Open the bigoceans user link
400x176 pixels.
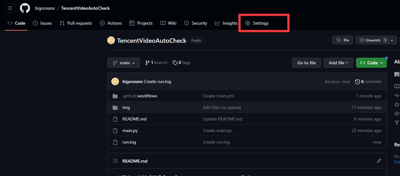(45, 8)
